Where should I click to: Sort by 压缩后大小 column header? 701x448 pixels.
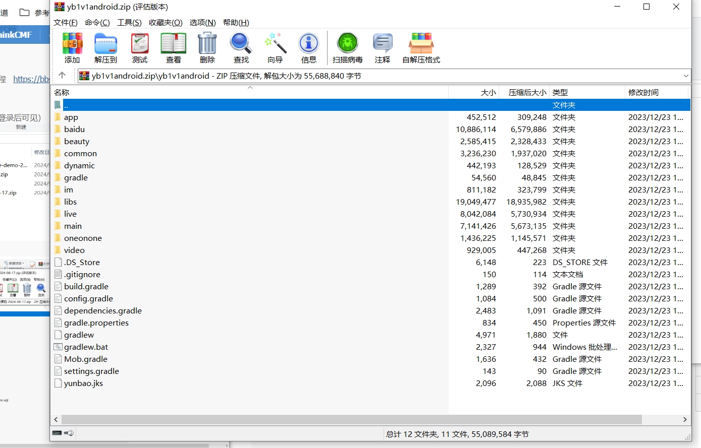(524, 92)
